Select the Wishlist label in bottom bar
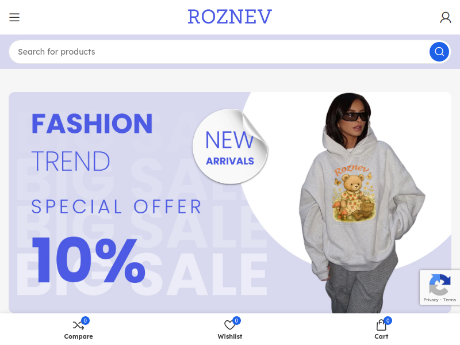Viewport: 460px width, 345px height. 229,336
